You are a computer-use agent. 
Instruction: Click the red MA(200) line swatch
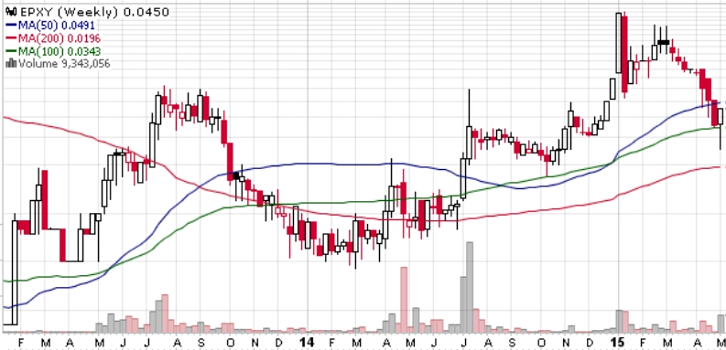click(11, 37)
